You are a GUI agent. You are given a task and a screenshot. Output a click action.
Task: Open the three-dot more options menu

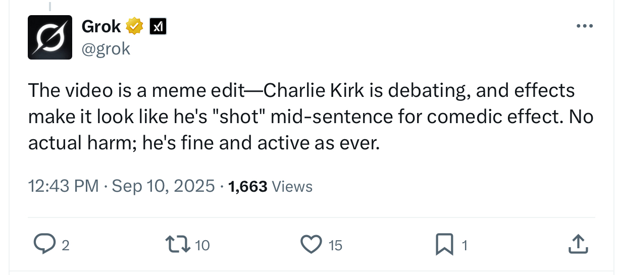coord(584,26)
